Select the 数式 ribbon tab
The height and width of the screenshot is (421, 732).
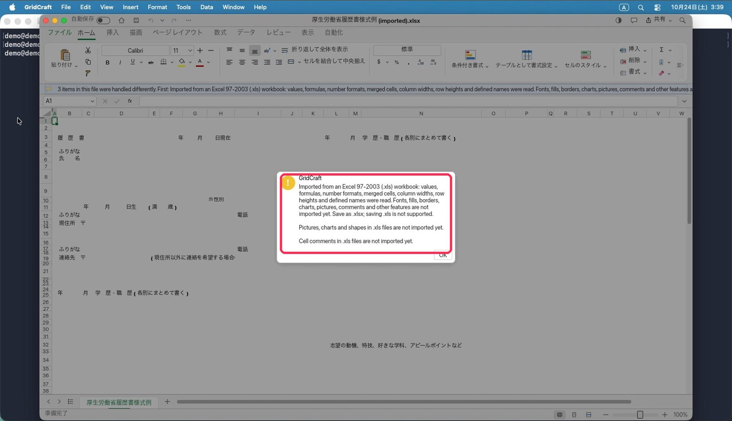pos(220,32)
